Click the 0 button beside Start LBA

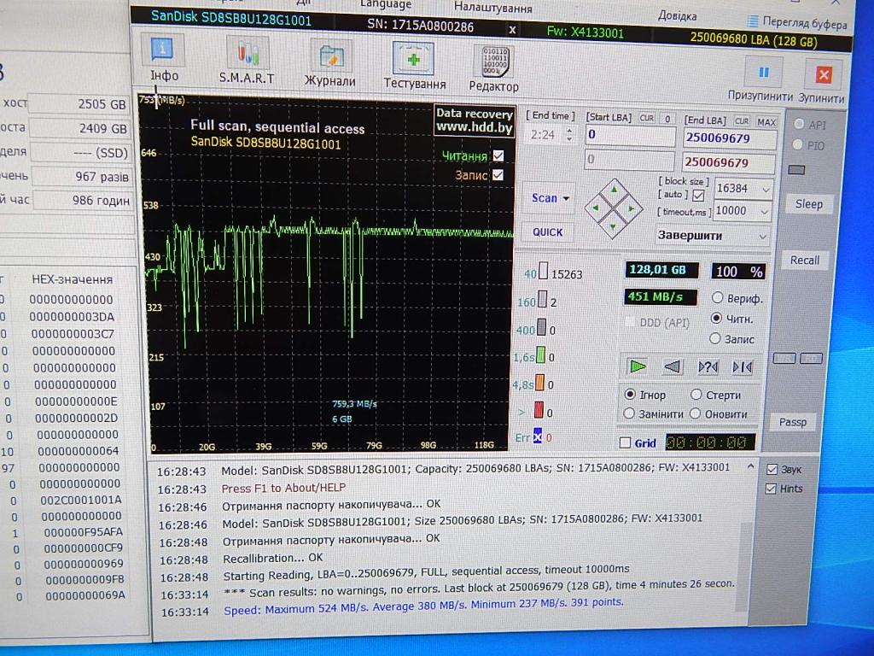click(x=667, y=119)
